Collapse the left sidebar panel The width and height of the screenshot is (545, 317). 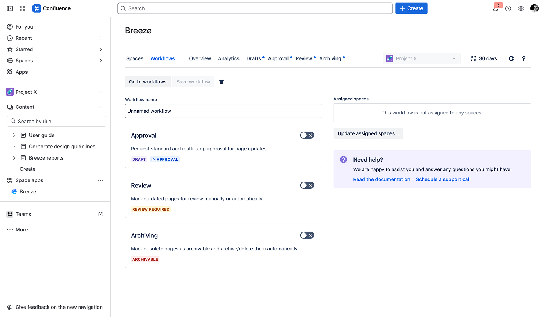point(10,8)
